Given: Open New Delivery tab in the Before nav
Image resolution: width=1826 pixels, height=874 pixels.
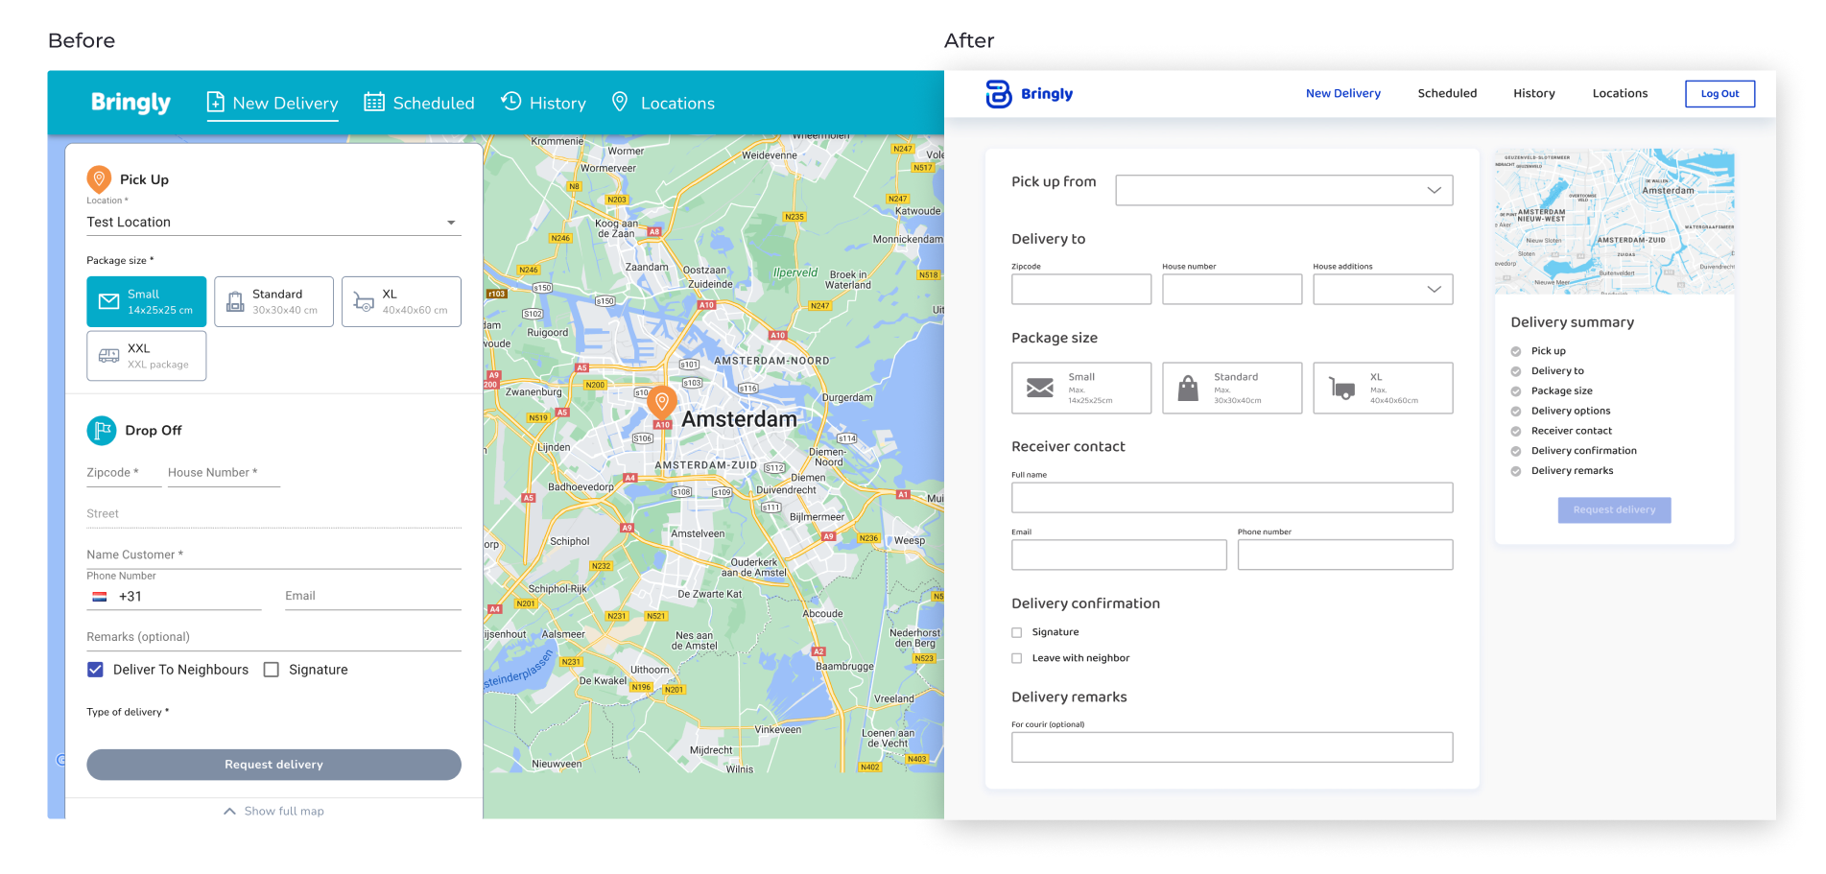Looking at the screenshot, I should [273, 103].
